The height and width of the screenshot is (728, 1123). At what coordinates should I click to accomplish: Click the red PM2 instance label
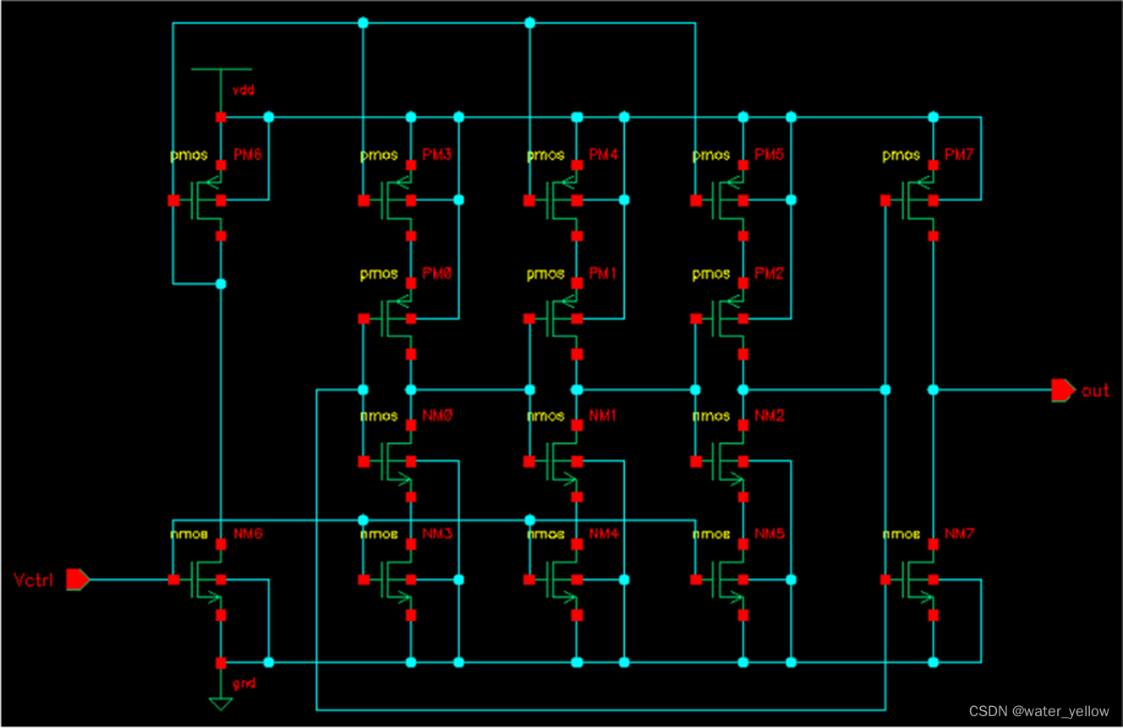click(770, 274)
